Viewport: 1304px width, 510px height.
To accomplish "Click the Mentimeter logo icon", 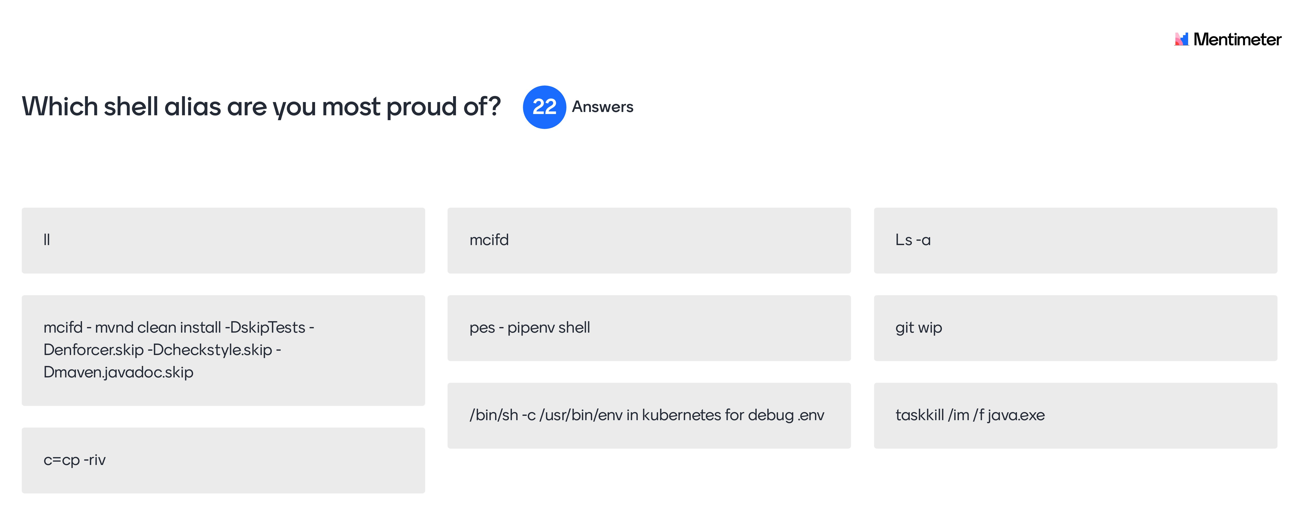I will (1181, 39).
